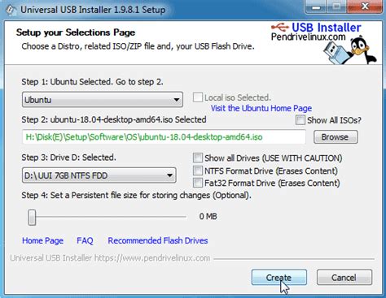Check the Fat32 Format Drive option
The image size is (386, 298).
coord(198,183)
